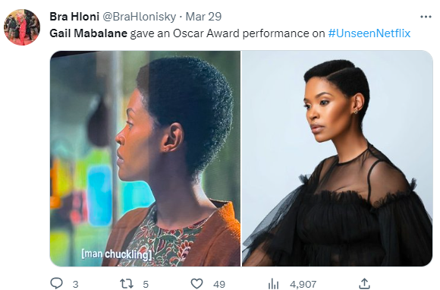Click the reply speech bubble icon
The image size is (440, 290).
56,283
